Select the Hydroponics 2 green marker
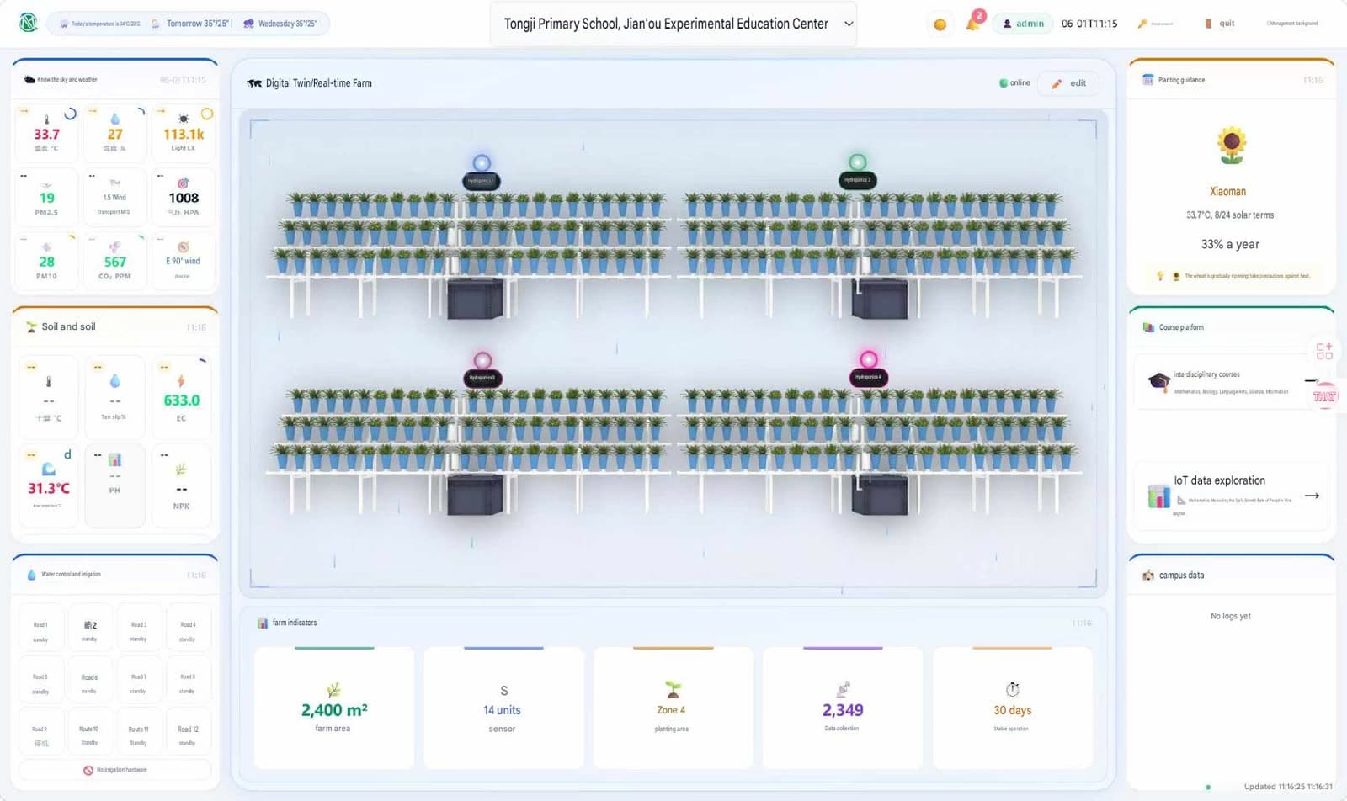Screen dimensions: 1347x801 857,162
